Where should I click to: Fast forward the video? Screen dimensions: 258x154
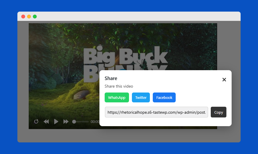pyautogui.click(x=66, y=122)
